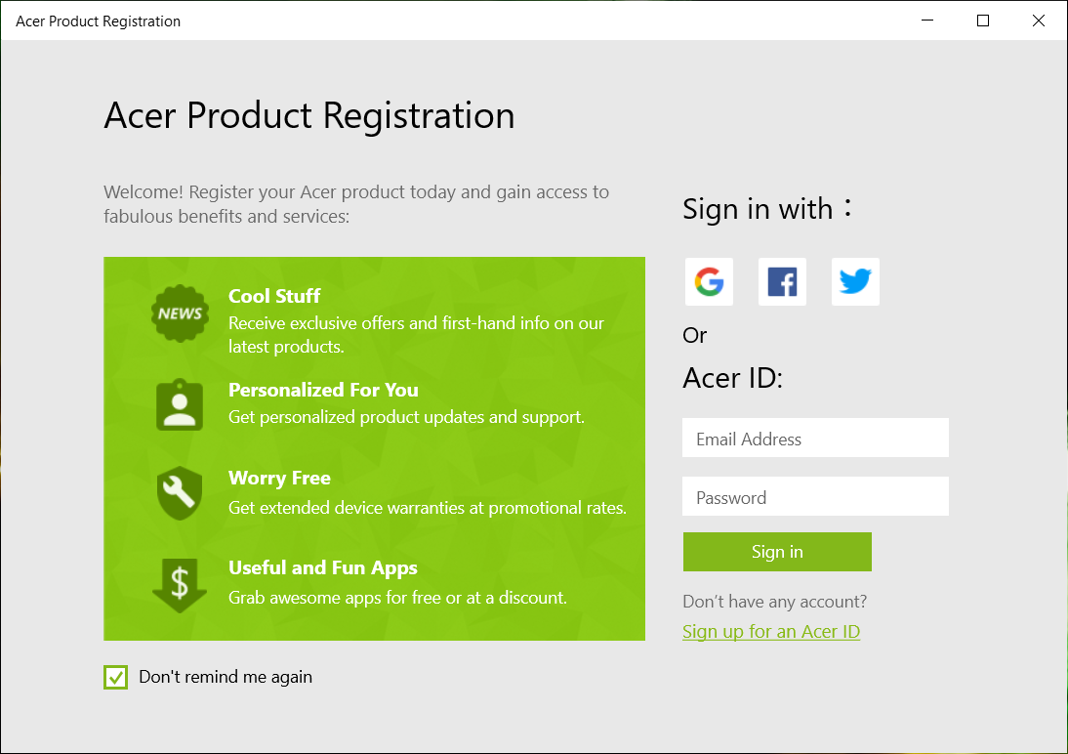The width and height of the screenshot is (1068, 754).
Task: Click the Personalized For You profile icon
Action: pos(180,404)
